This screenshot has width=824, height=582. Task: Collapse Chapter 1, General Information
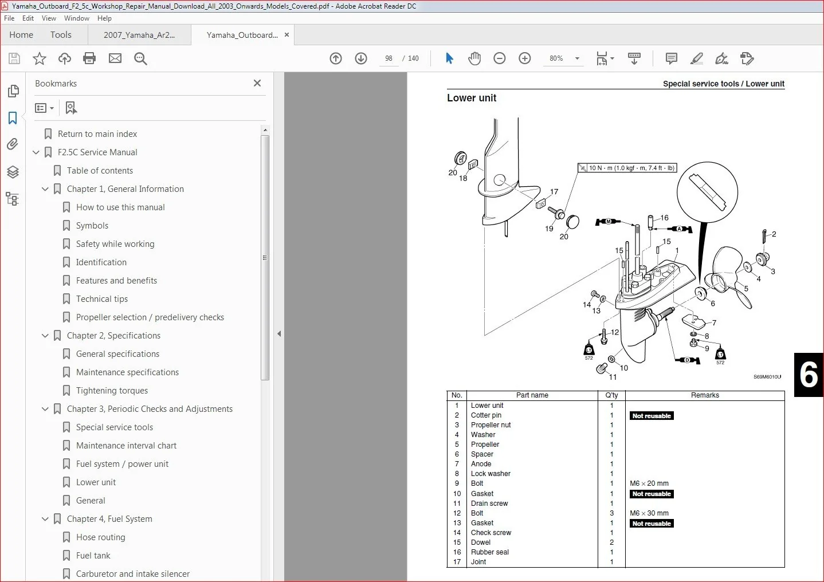point(45,189)
